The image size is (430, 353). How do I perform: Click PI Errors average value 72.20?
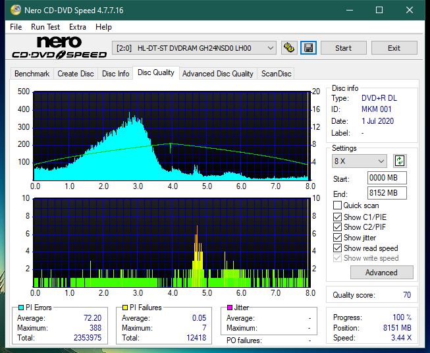coord(92,318)
